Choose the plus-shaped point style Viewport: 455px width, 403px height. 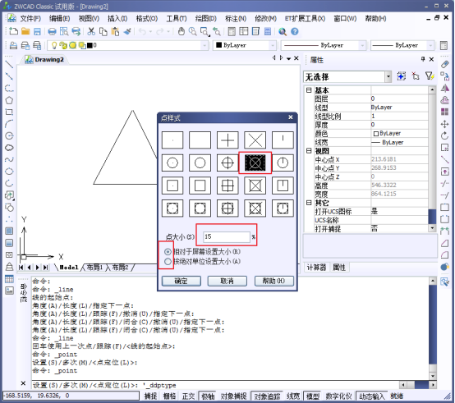227,140
